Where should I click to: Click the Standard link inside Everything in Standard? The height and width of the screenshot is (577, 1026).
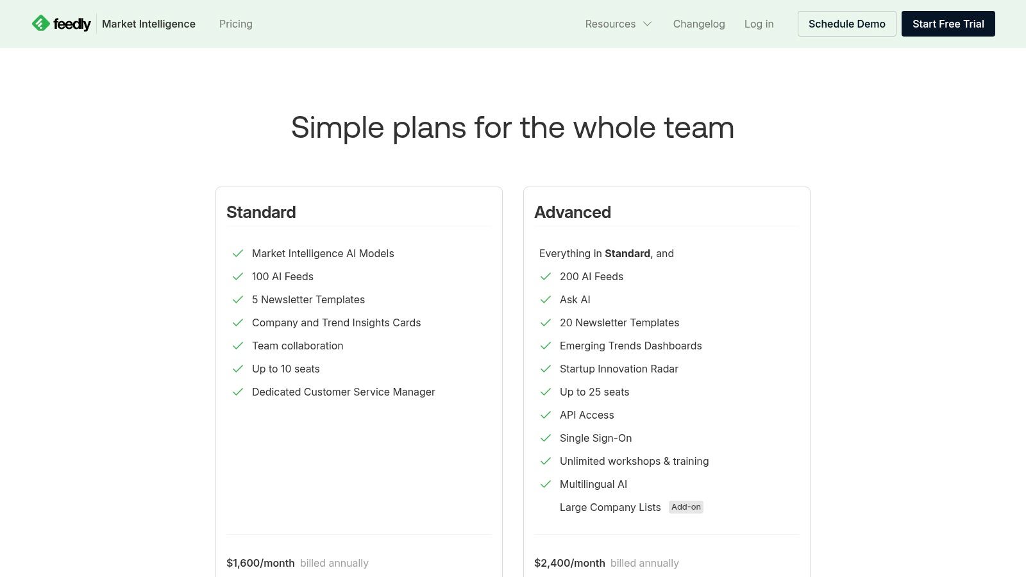[628, 253]
